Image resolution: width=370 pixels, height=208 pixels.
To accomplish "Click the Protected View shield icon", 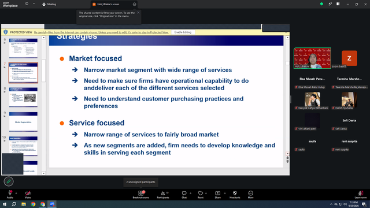I will click(x=6, y=32).
